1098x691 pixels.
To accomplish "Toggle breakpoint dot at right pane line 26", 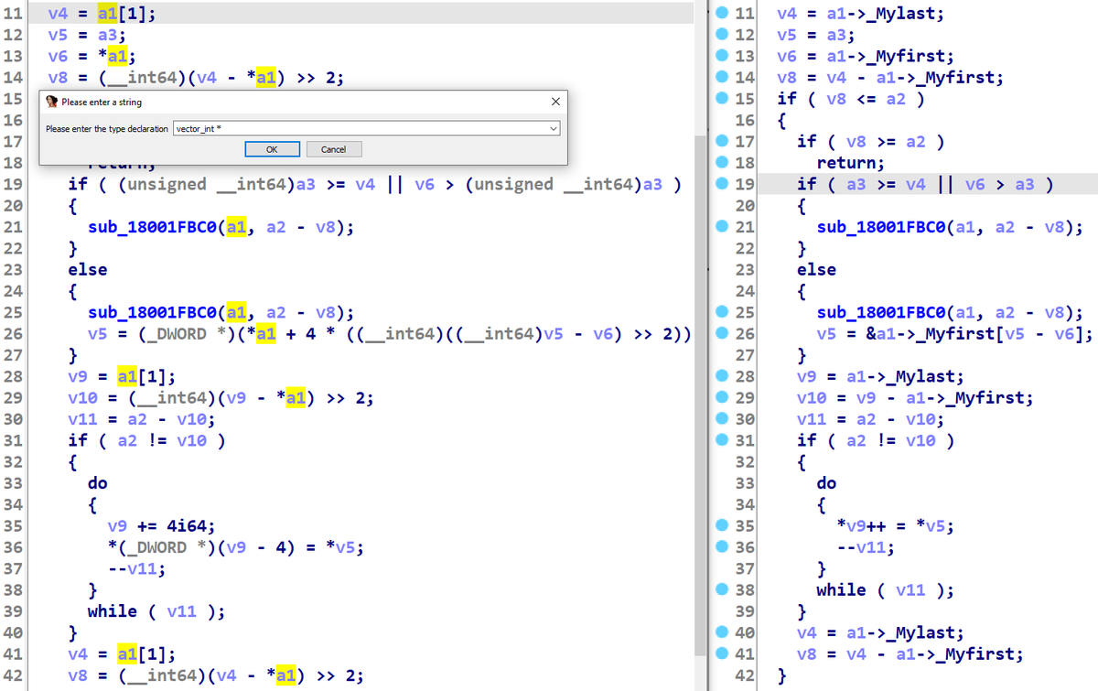I will click(724, 333).
